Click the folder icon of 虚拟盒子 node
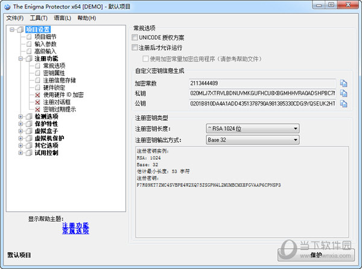Image resolution: width=362 pixels, height=269 pixels. [x=29, y=131]
